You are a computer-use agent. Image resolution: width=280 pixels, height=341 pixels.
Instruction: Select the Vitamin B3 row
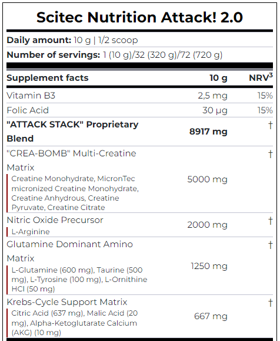[x=139, y=96]
